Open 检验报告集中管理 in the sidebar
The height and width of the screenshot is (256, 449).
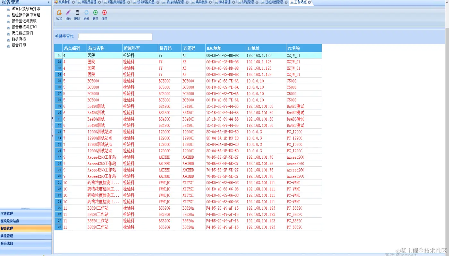tap(26, 15)
